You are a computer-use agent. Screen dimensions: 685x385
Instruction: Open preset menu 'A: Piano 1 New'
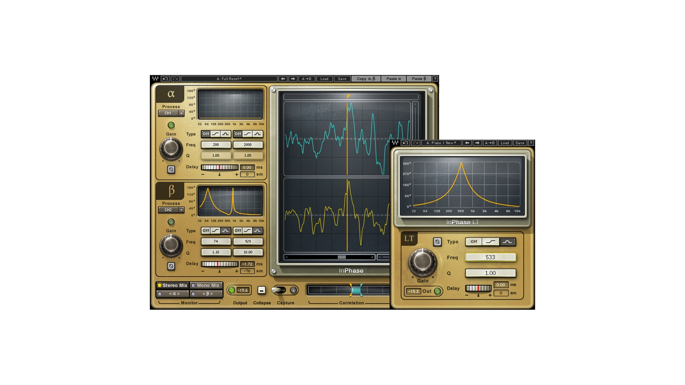pyautogui.click(x=441, y=143)
